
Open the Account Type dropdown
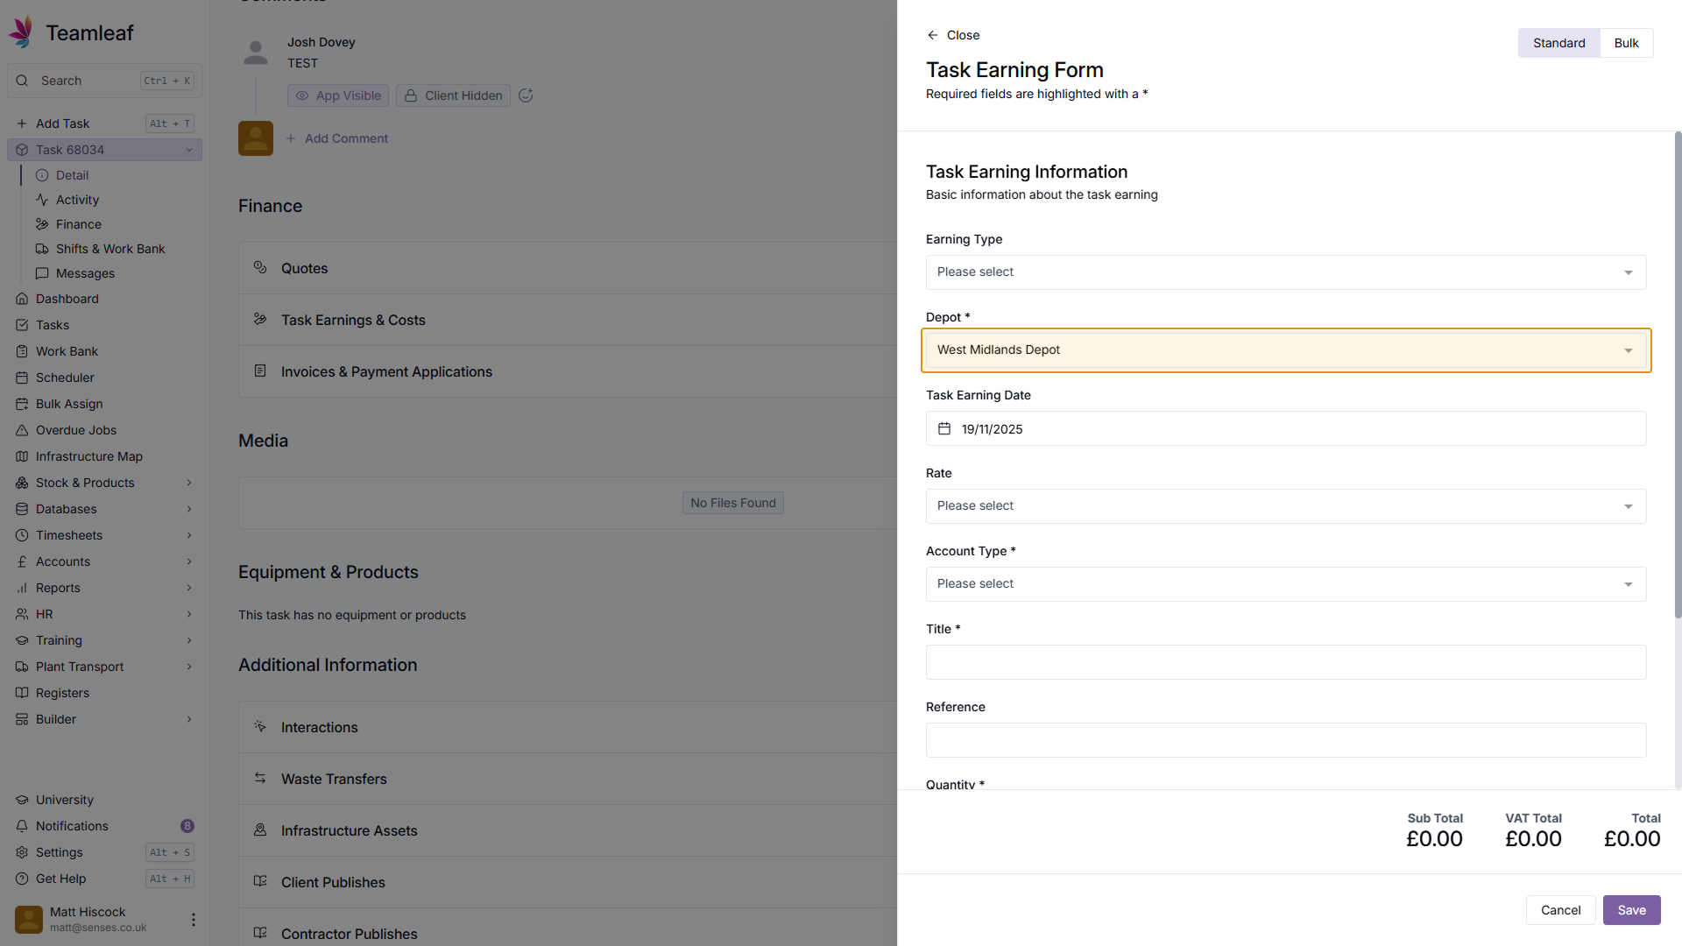click(1285, 584)
